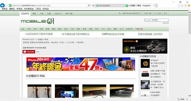The image size is (191, 101).
Task: Open the red 行動加值 nav link
Action: (x=139, y=29)
